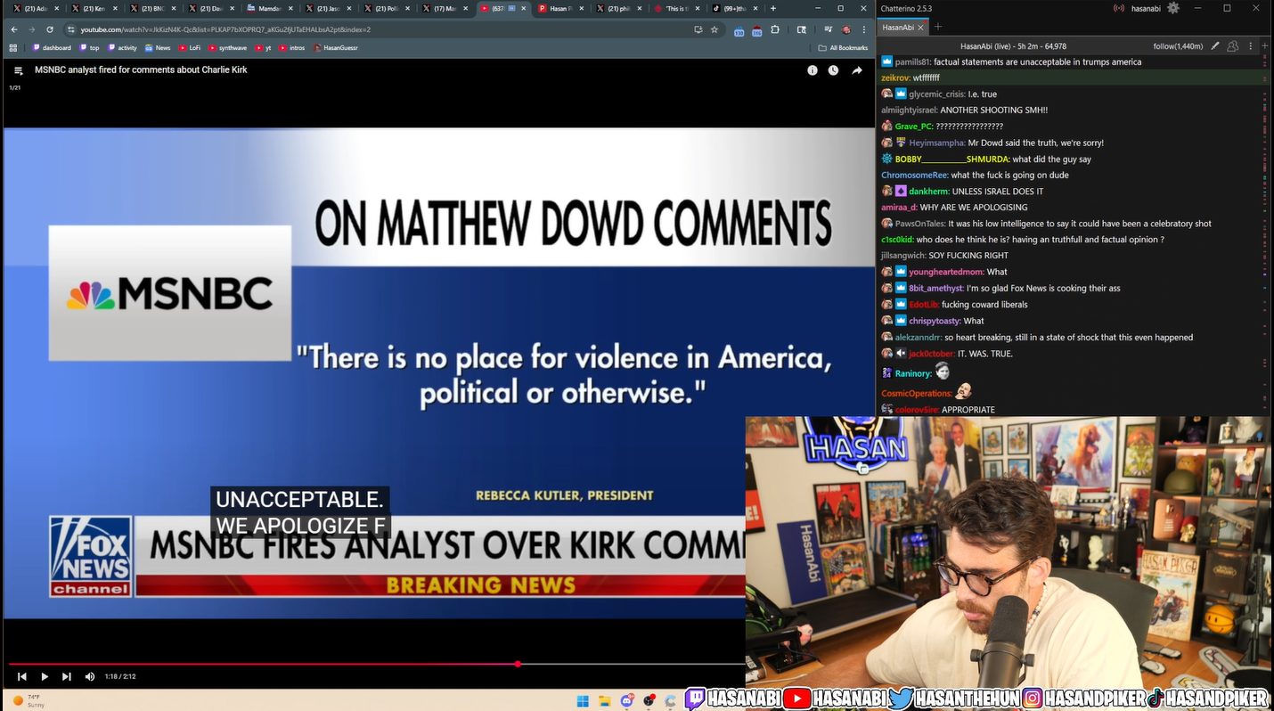1274x711 pixels.
Task: Open File Explorer from the taskbar
Action: 605,700
